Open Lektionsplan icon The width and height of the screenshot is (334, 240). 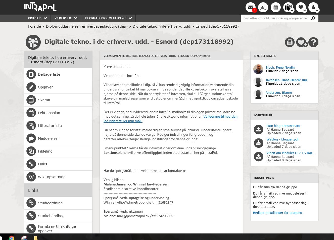pyautogui.click(x=31, y=113)
